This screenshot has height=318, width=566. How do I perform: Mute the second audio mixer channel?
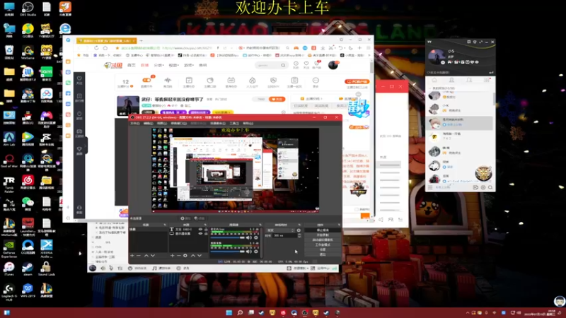[249, 252]
